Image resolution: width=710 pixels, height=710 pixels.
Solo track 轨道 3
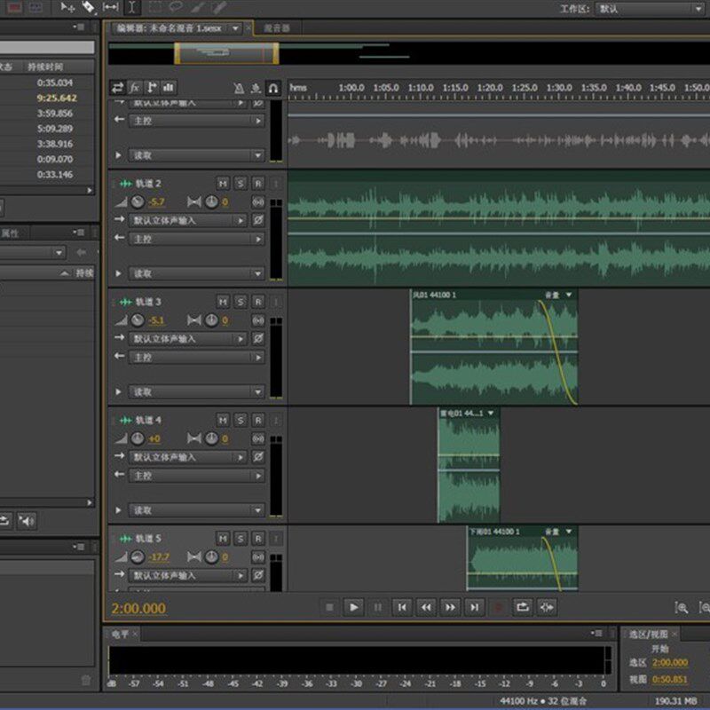point(241,302)
